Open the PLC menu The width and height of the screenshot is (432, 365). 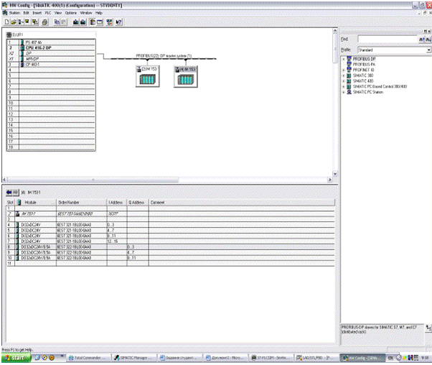pyautogui.click(x=49, y=13)
